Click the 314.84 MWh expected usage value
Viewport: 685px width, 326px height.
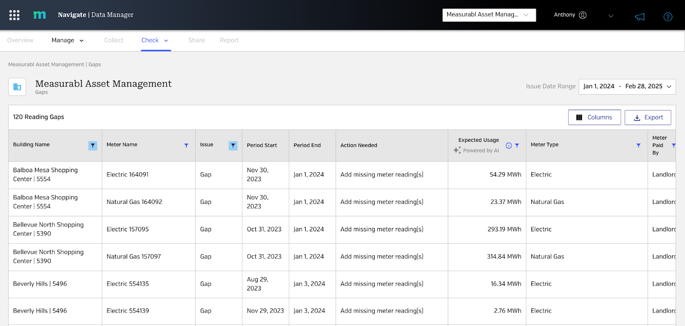pos(504,257)
